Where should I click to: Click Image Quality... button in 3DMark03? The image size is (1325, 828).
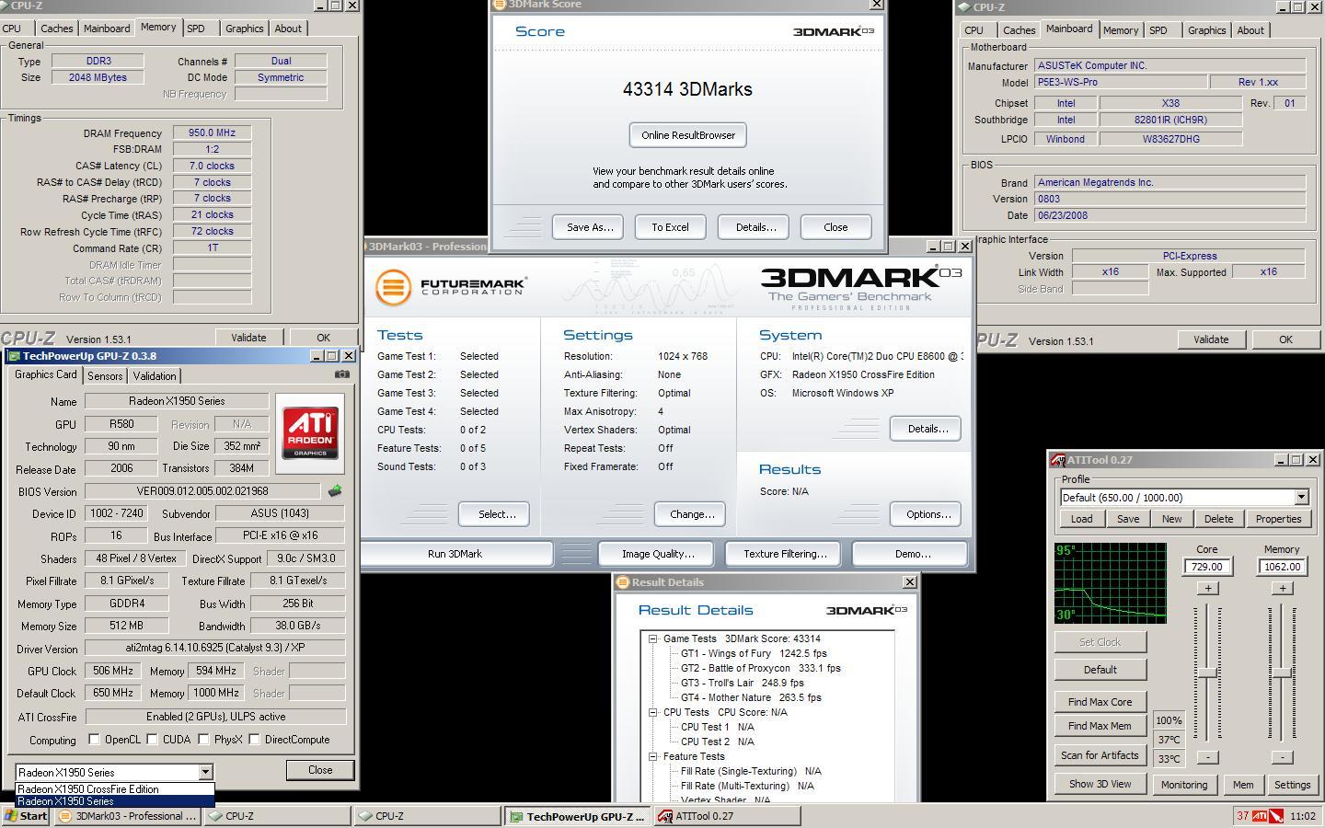tap(658, 554)
